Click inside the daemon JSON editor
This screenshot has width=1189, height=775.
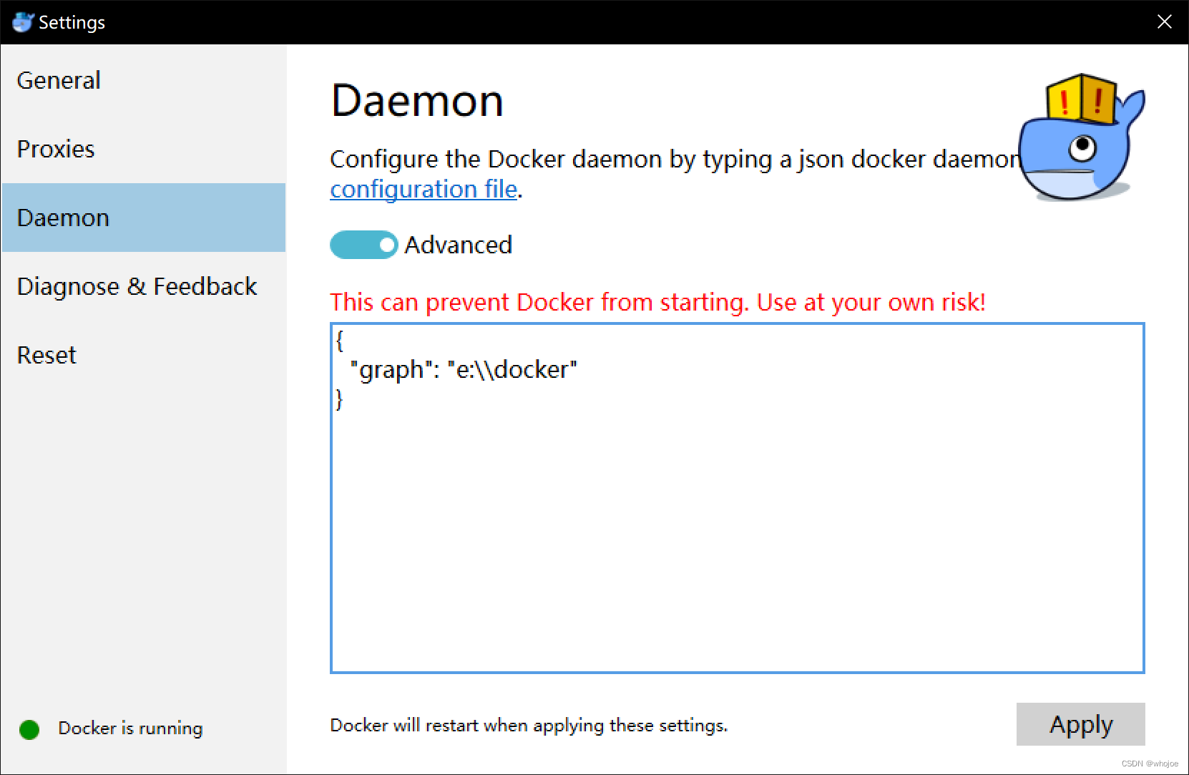(738, 498)
